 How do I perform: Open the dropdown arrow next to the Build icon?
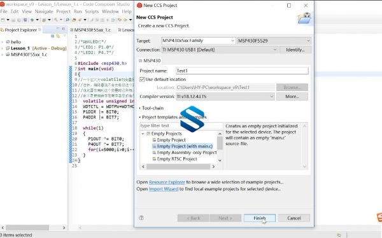61,20
